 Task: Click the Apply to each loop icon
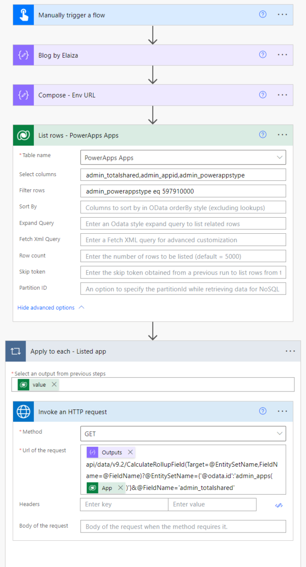tap(16, 351)
